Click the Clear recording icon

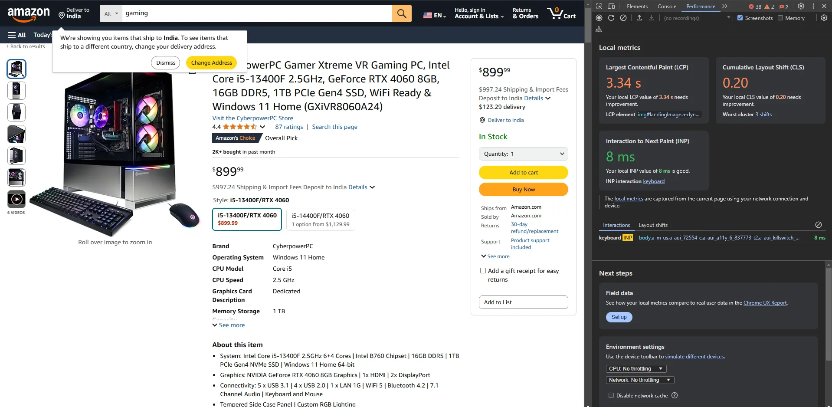point(623,18)
